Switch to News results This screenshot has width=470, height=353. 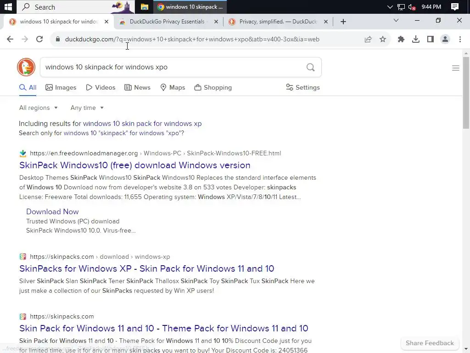pos(137,87)
